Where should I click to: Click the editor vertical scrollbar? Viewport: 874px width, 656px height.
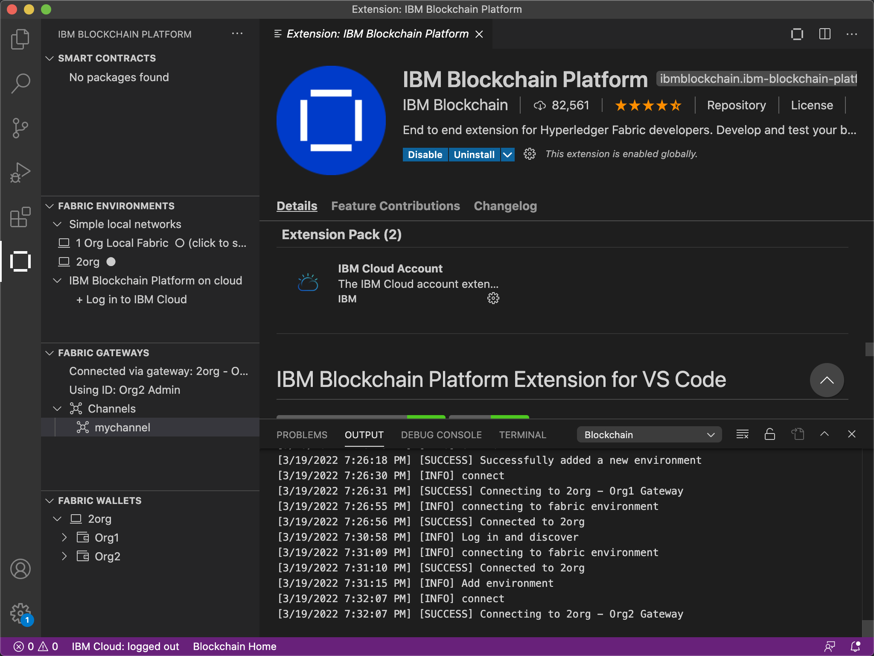pos(869,349)
